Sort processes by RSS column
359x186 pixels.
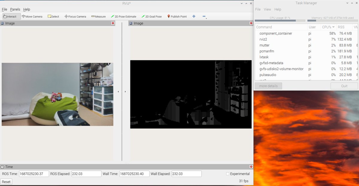[344, 27]
